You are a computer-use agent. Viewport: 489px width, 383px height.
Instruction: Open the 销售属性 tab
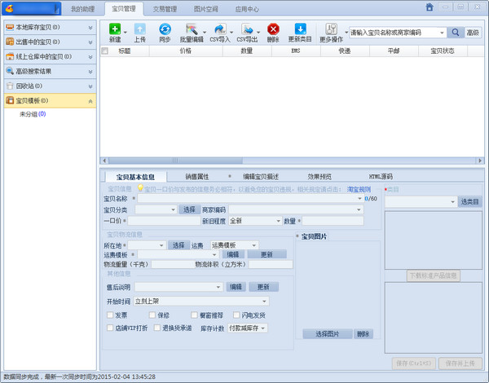click(196, 176)
